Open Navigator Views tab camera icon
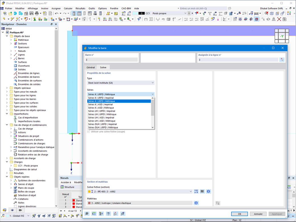Viewport: 296px width, 222px height. coord(20,210)
